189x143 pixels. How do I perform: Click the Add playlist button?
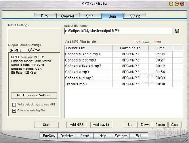[101, 125]
